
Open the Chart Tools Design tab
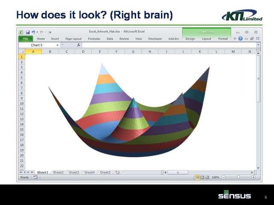[190, 39]
